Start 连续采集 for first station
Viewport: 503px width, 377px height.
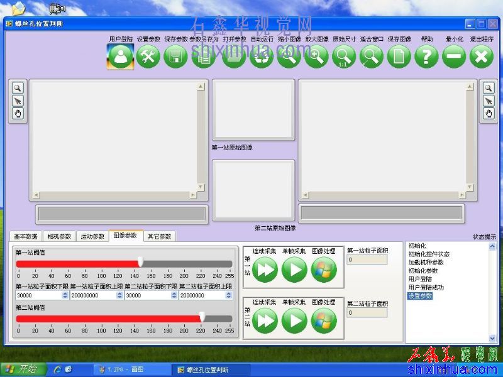pos(265,270)
